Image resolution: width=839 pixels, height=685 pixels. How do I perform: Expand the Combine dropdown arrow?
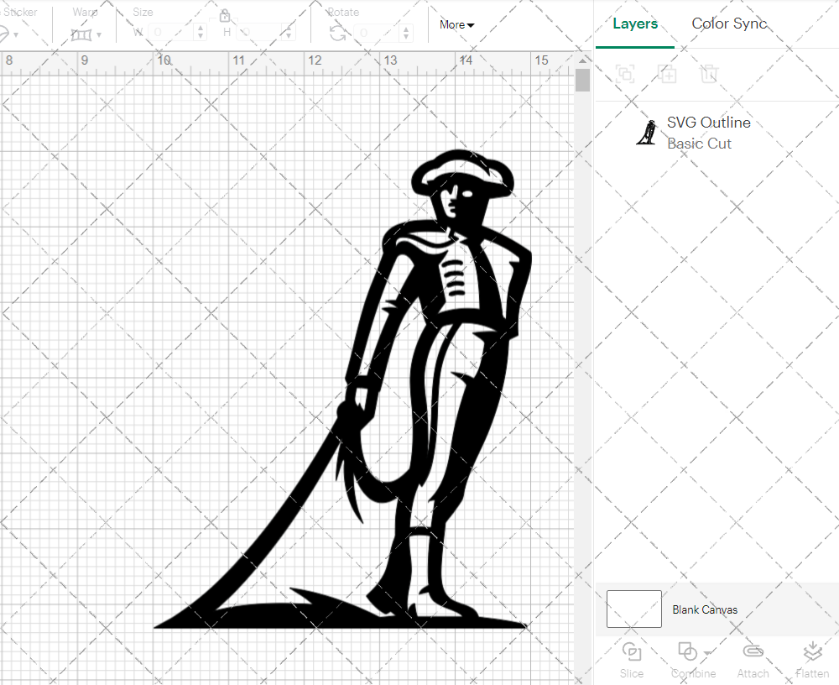point(707,653)
